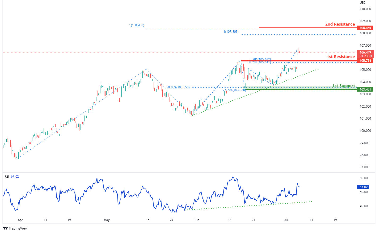Click the current price 106.449 label
Image resolution: width=376 pixels, height=233 pixels.
[366, 52]
